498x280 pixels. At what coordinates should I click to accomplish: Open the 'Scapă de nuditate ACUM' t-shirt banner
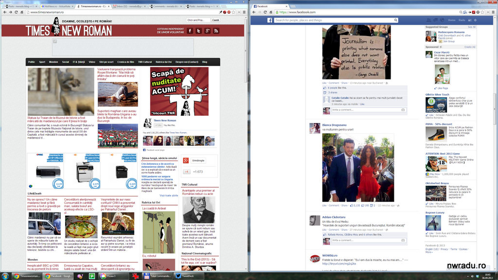[179, 91]
